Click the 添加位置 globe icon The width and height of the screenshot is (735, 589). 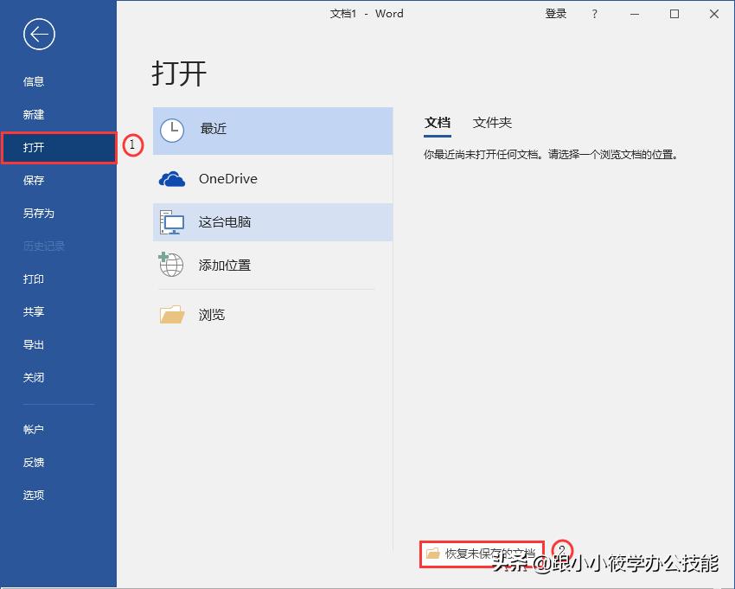[172, 266]
